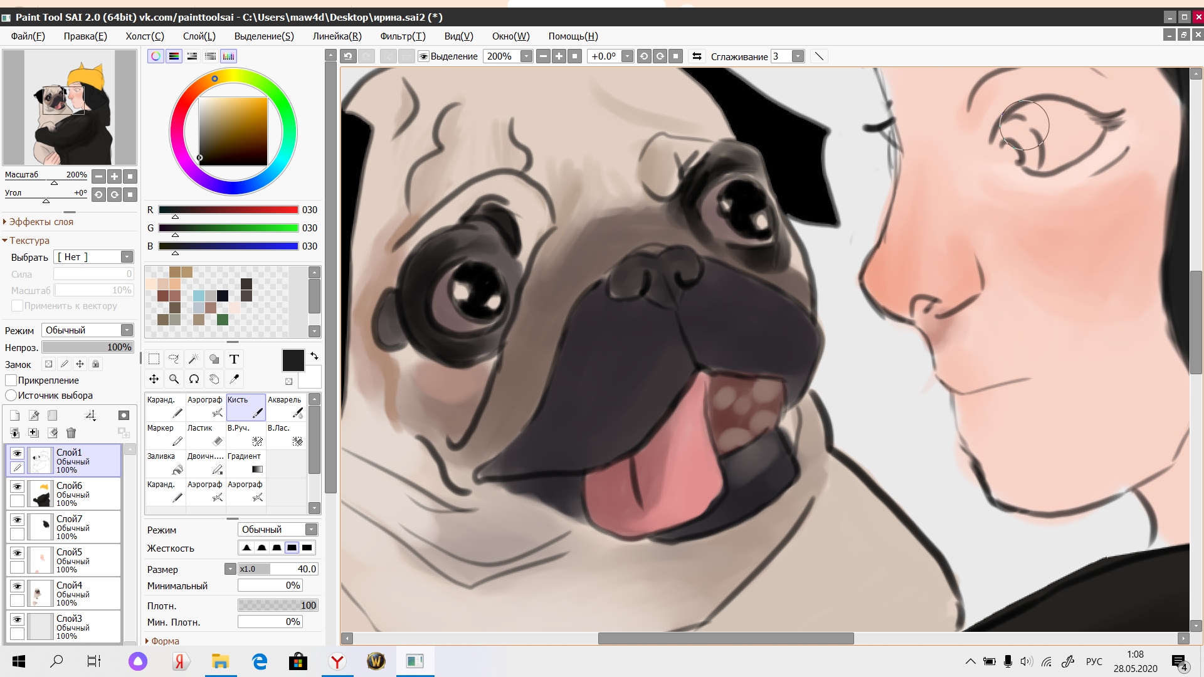Enable the Источник выбора radio button
The image size is (1204, 677).
click(11, 396)
